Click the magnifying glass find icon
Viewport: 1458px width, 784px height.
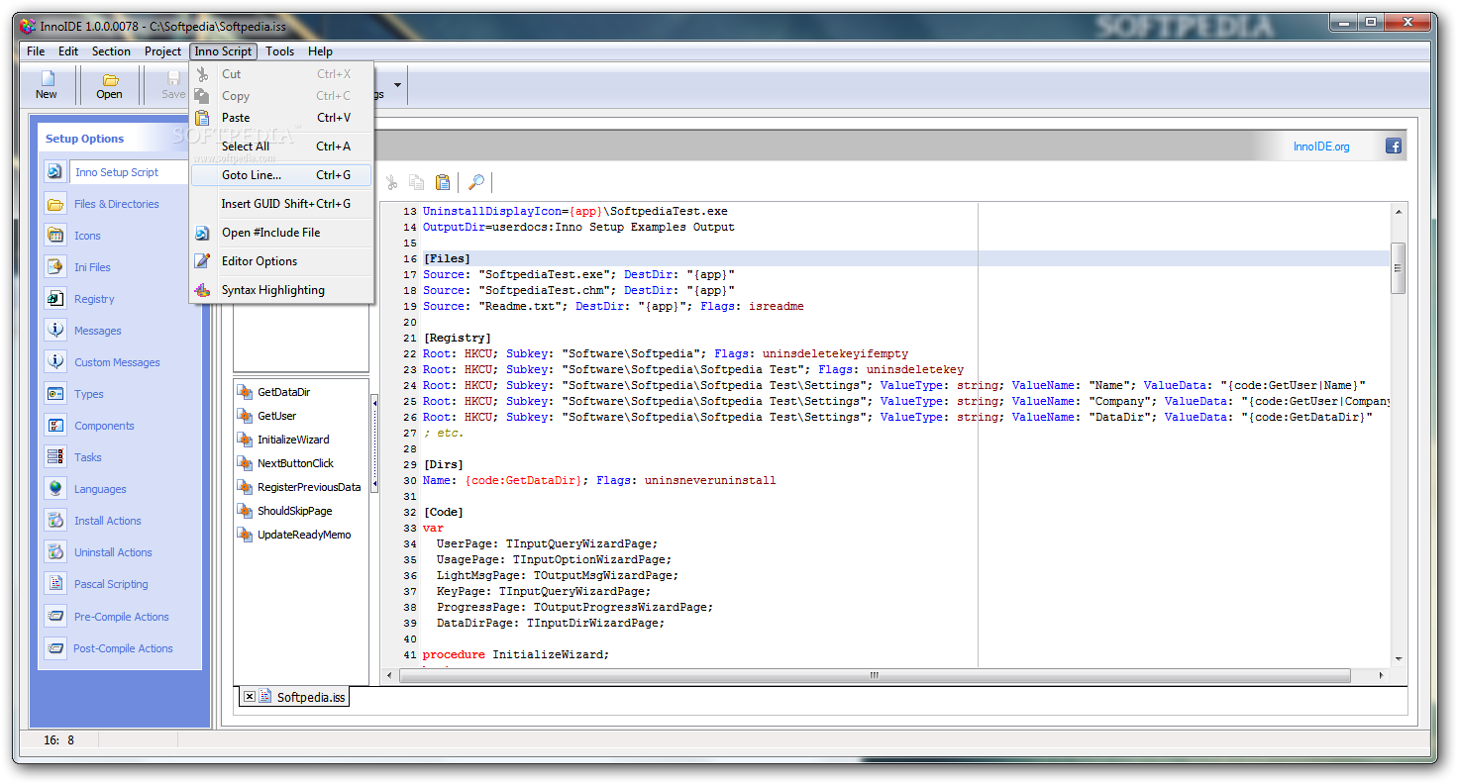pyautogui.click(x=476, y=182)
